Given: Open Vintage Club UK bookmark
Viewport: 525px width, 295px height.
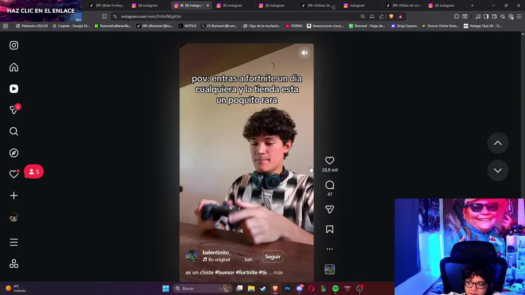Looking at the screenshot, I should click(x=482, y=26).
